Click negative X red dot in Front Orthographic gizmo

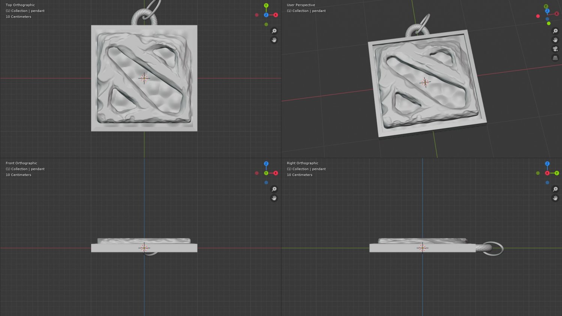(x=257, y=173)
